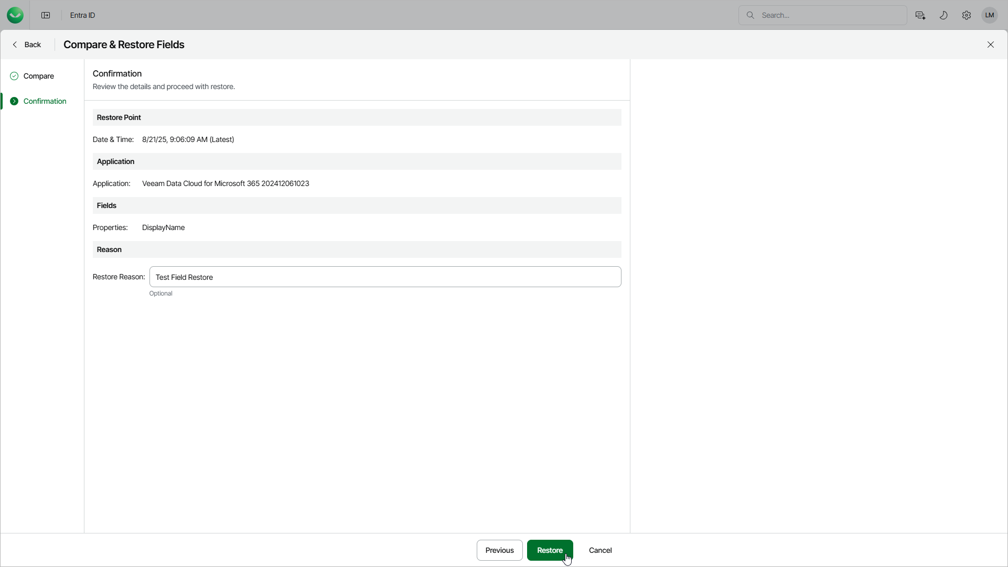This screenshot has width=1008, height=567.
Task: Open the settings gear icon
Action: (x=967, y=15)
